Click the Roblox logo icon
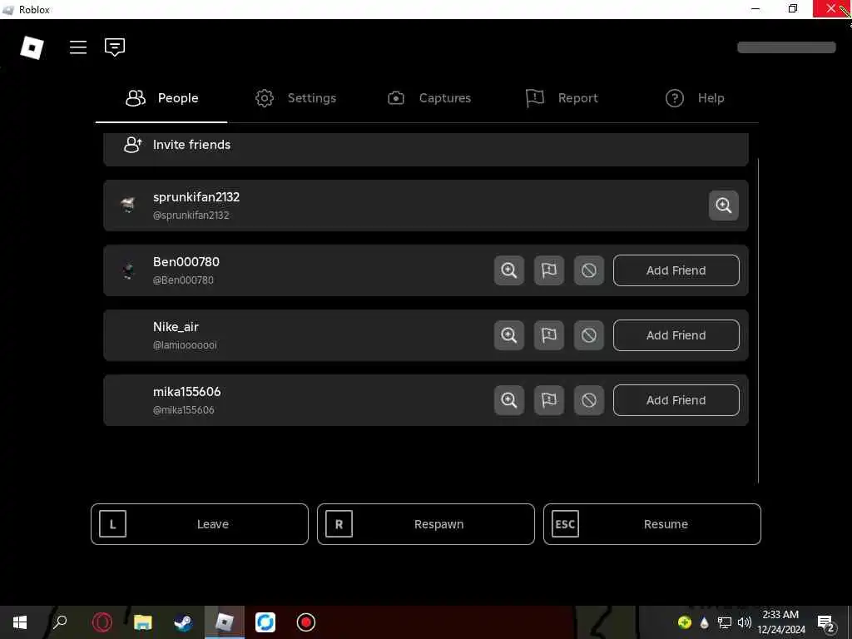 (32, 47)
